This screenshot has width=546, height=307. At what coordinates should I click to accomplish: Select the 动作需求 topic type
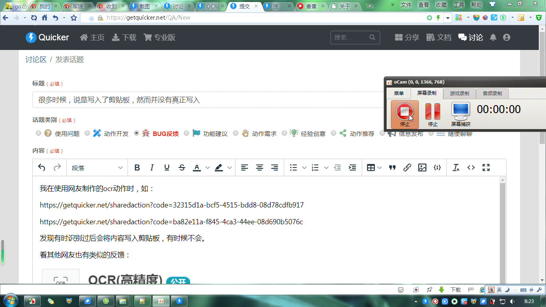pyautogui.click(x=236, y=133)
